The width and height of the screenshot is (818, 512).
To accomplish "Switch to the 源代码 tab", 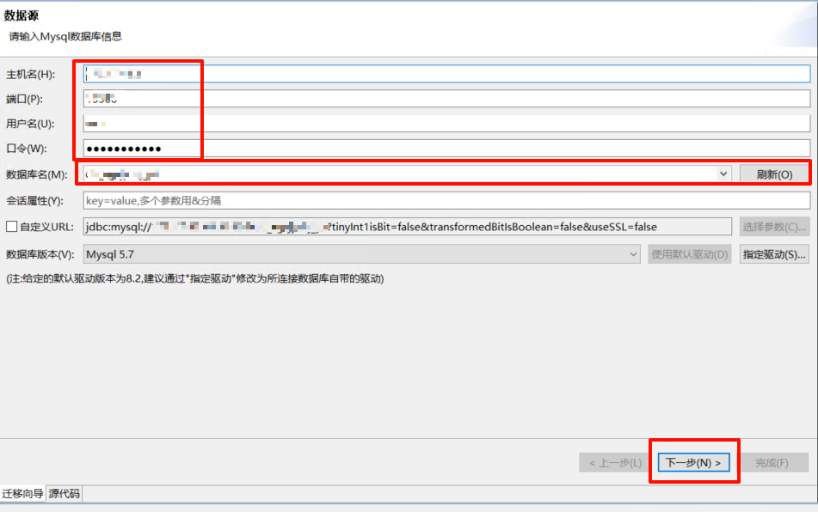I will click(x=65, y=494).
